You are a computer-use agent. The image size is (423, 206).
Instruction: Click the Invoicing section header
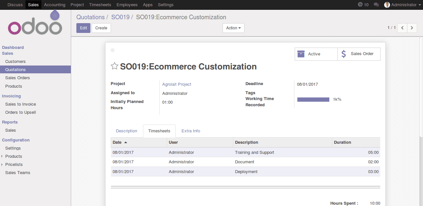[x=11, y=96]
